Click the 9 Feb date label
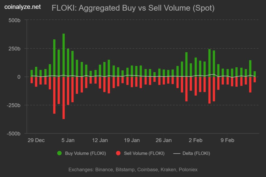The image size is (266, 177). coord(227,140)
